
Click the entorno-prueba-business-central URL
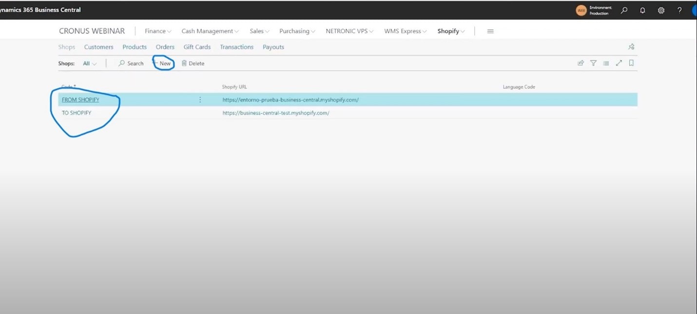tap(290, 100)
